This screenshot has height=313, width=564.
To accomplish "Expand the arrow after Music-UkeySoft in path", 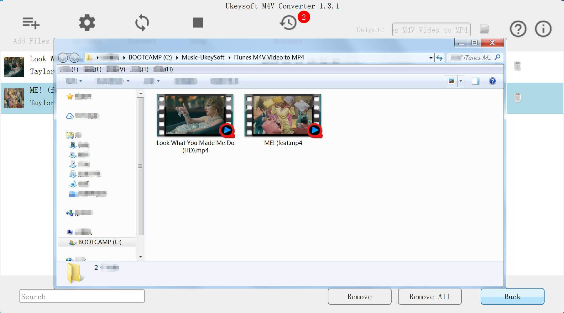I will 229,58.
